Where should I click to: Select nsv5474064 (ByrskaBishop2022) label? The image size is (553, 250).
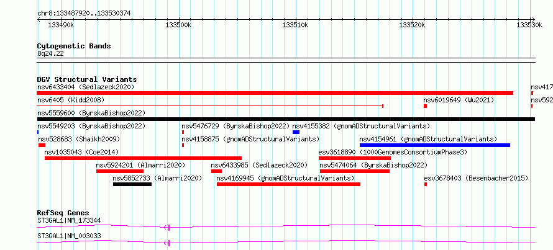pyautogui.click(x=373, y=165)
